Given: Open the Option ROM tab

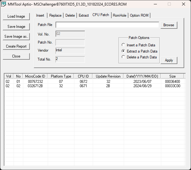Looking at the screenshot, I should [139, 15].
